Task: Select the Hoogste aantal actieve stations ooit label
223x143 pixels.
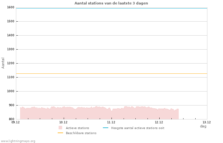Action: [138, 128]
